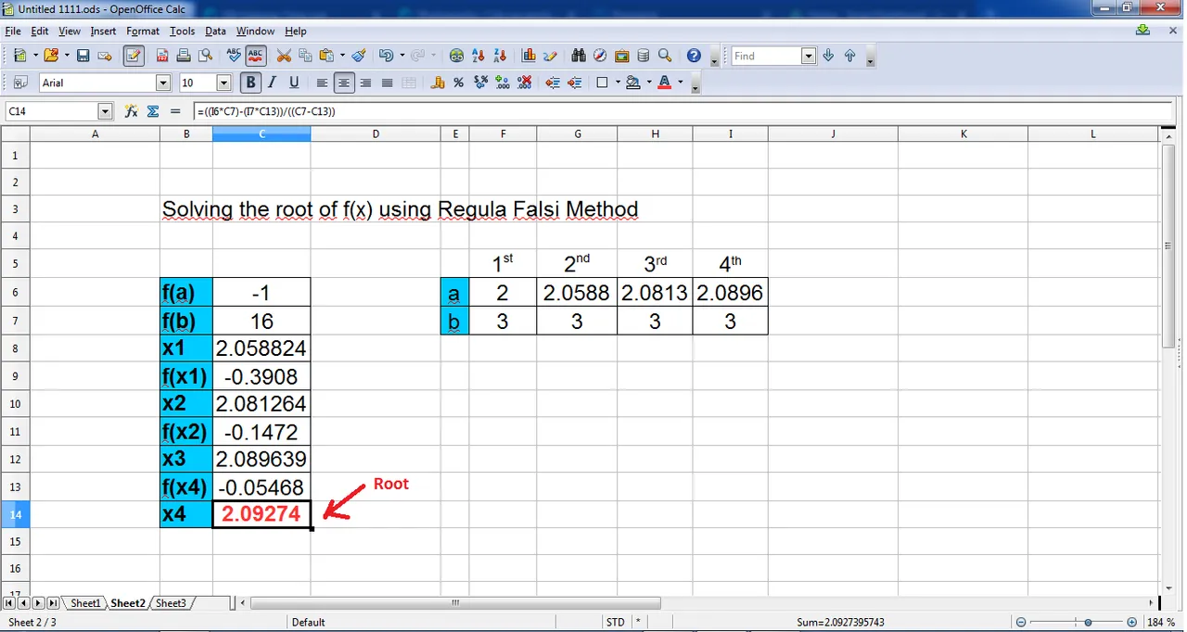1187x632 pixels.
Task: Switch to the Sheet3 tab
Action: coord(171,603)
